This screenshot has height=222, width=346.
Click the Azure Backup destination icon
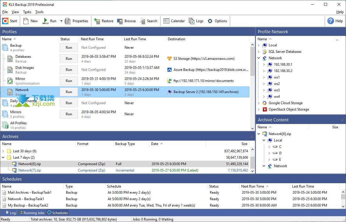coord(169,70)
